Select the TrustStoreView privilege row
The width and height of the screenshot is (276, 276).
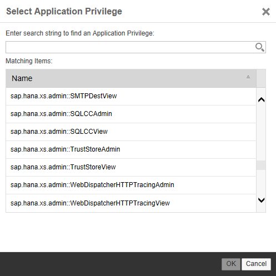pyautogui.click(x=131, y=168)
